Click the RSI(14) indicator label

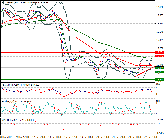point(6,85)
